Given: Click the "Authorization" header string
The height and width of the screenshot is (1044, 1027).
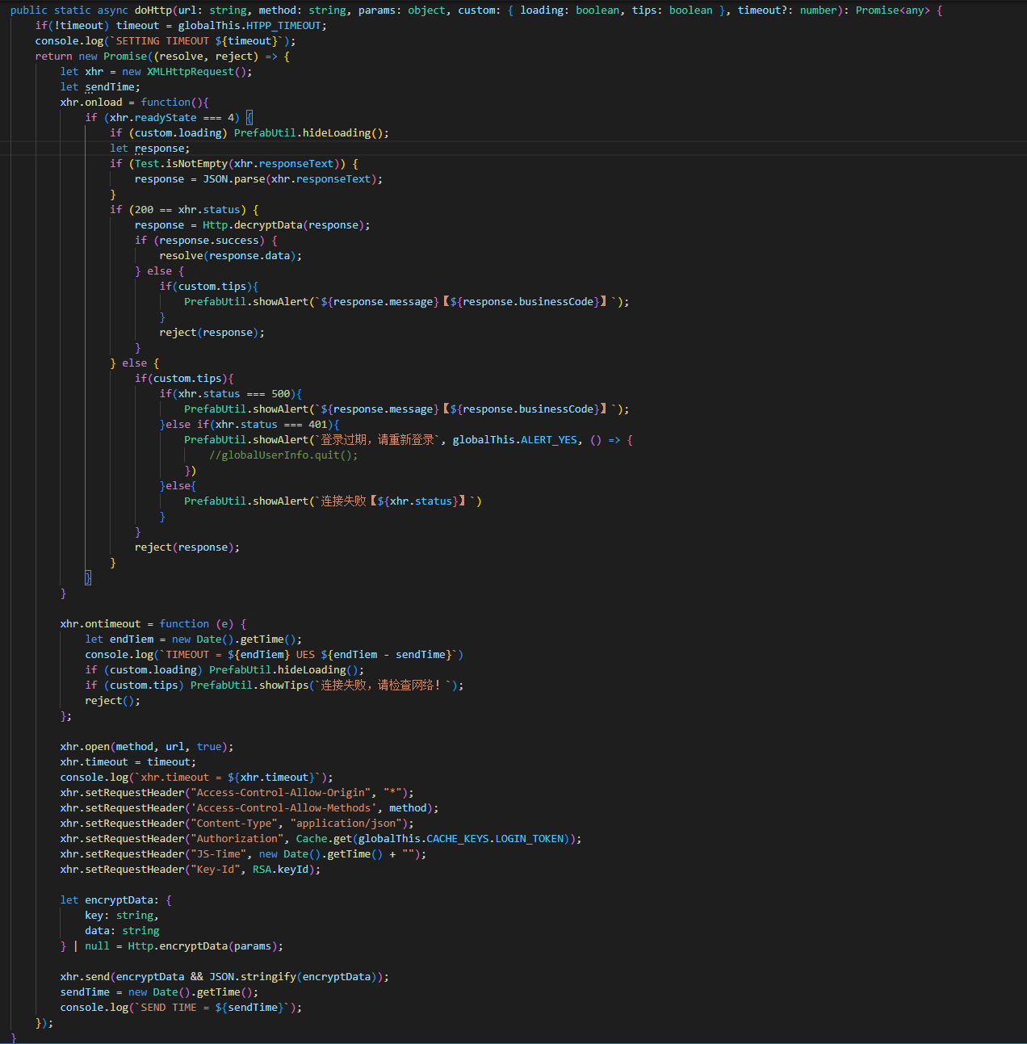Looking at the screenshot, I should (x=237, y=839).
